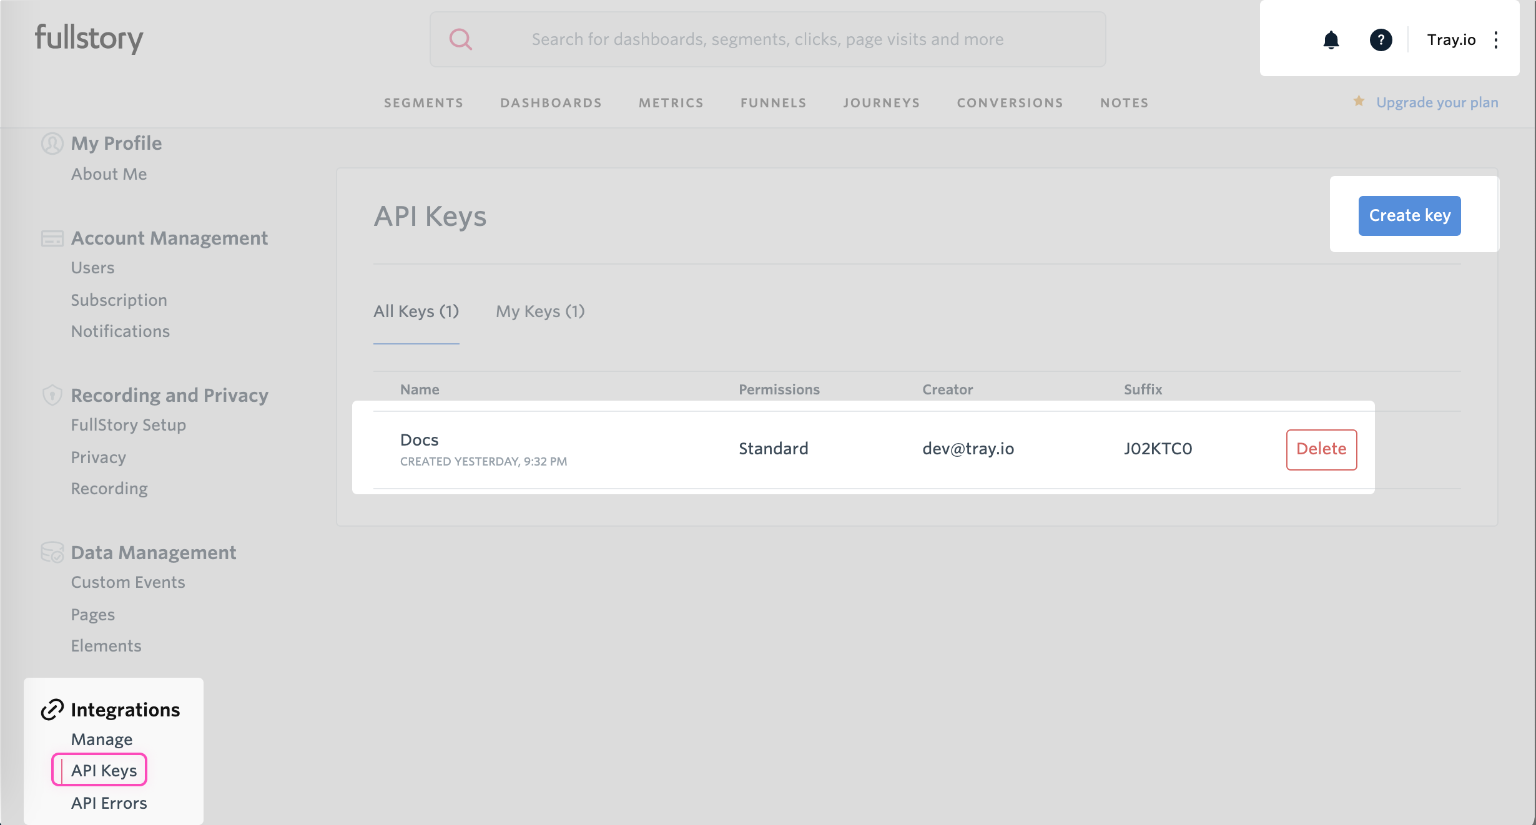Click the search magnifier icon
The height and width of the screenshot is (825, 1536).
460,39
